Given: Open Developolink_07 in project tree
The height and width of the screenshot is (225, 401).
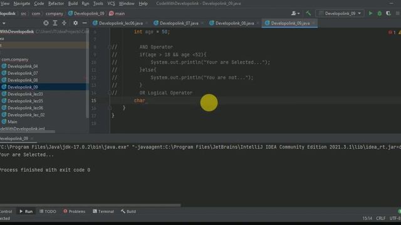Looking at the screenshot, I should tap(23, 73).
